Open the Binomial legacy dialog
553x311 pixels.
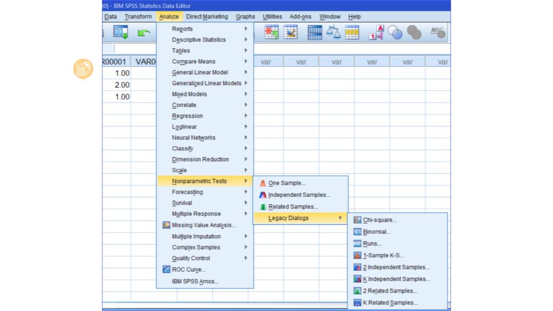pos(397,232)
